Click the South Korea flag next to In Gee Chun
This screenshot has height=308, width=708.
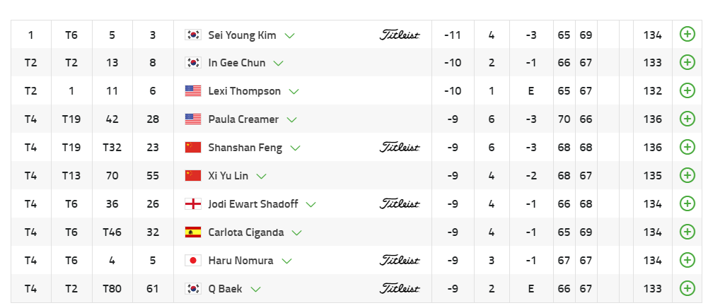(192, 63)
